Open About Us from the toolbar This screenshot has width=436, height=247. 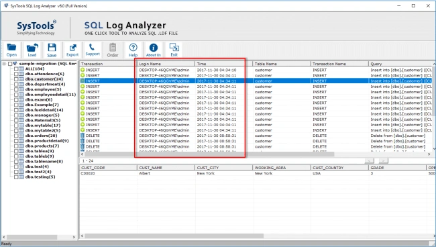tap(153, 50)
